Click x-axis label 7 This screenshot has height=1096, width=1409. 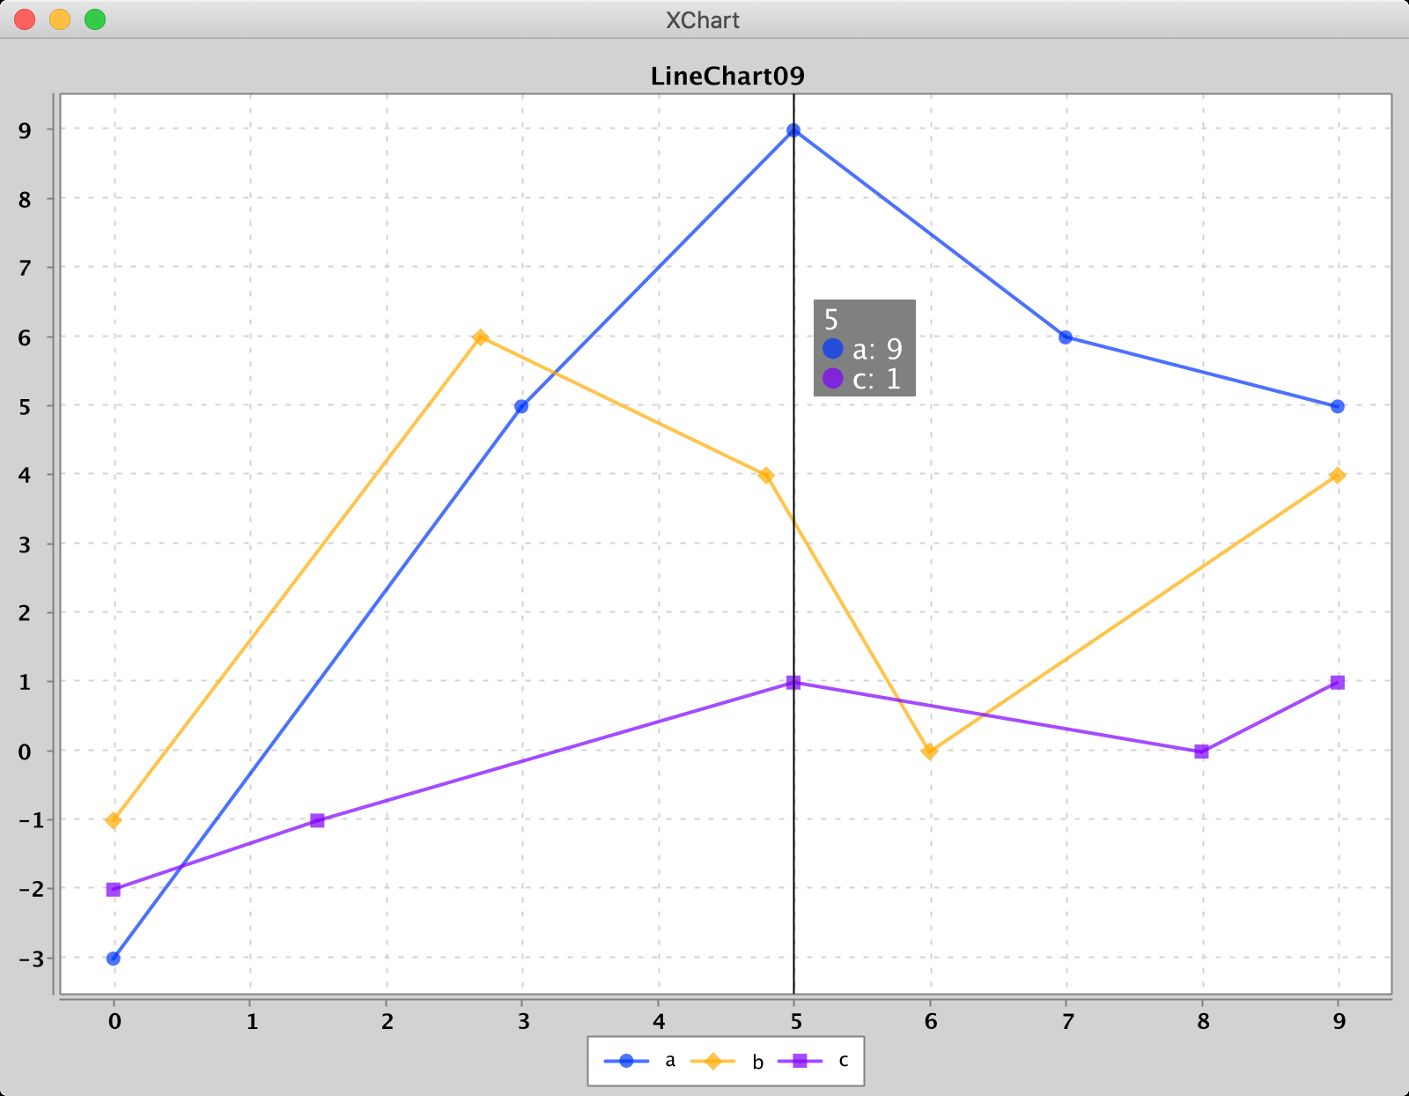coord(1067,1022)
